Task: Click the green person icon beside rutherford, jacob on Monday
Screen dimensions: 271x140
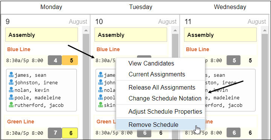Action: 11,105
